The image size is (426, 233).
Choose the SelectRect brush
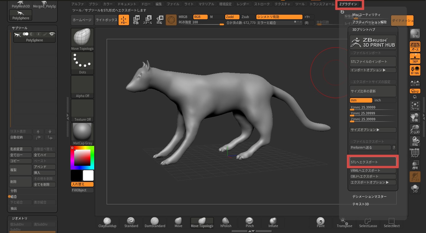(x=392, y=222)
